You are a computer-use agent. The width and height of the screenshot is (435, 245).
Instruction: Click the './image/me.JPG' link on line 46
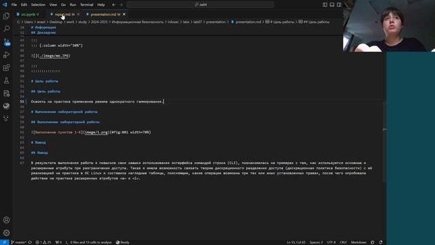[54, 56]
